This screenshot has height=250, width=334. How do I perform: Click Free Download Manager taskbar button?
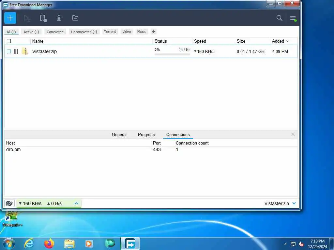pyautogui.click(x=130, y=243)
